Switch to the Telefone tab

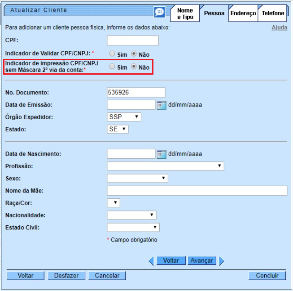pyautogui.click(x=273, y=13)
